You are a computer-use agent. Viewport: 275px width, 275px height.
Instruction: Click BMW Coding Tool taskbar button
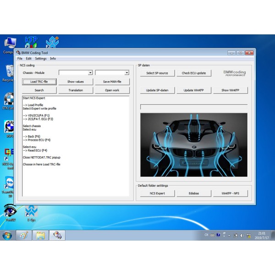(x=57, y=236)
